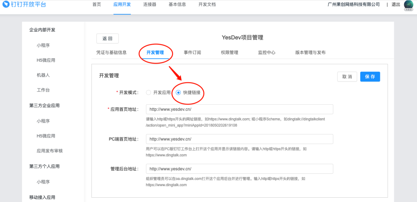Click the DingTalk open platform logo
The width and height of the screenshot is (417, 202).
24,5
